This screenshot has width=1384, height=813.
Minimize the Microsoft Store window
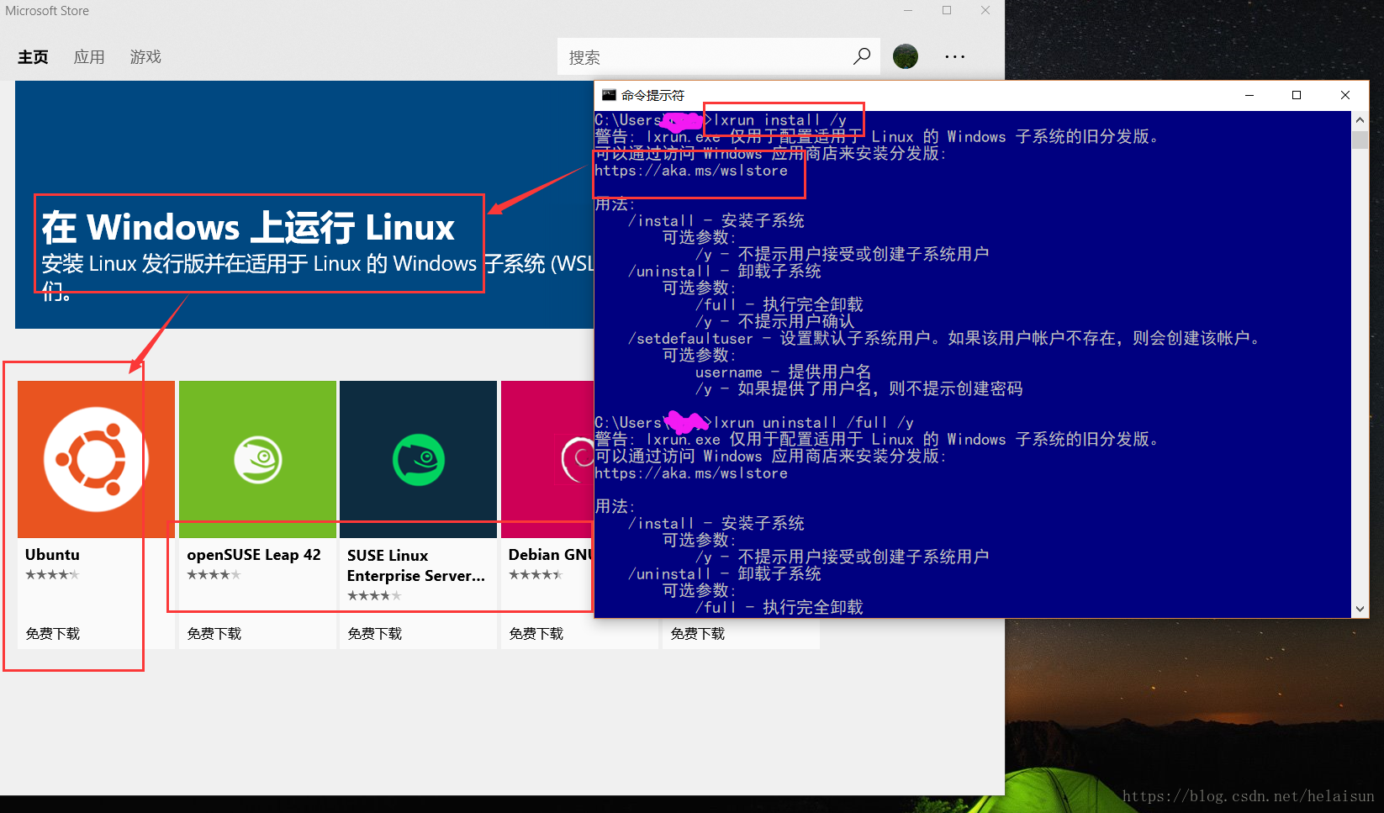coord(908,10)
